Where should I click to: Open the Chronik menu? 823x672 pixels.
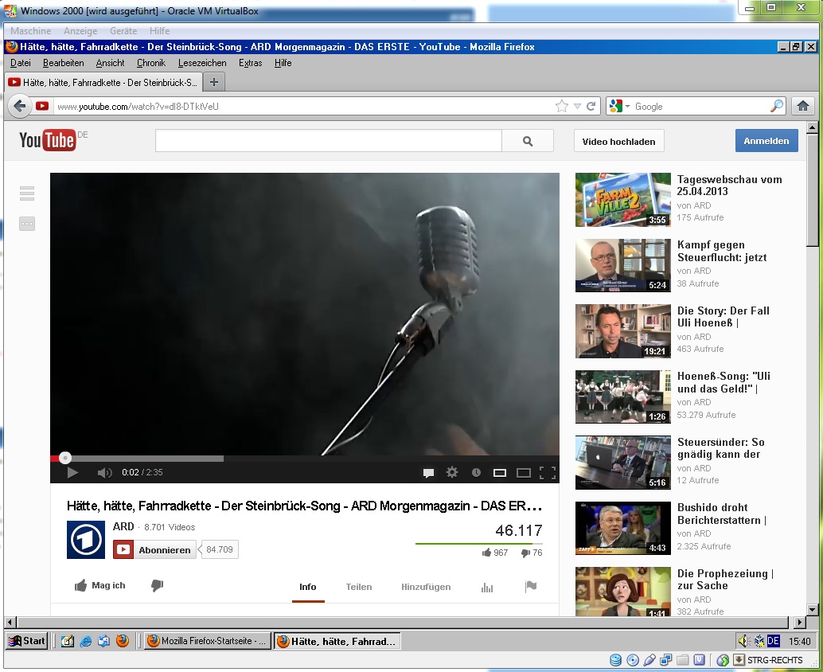coord(151,63)
